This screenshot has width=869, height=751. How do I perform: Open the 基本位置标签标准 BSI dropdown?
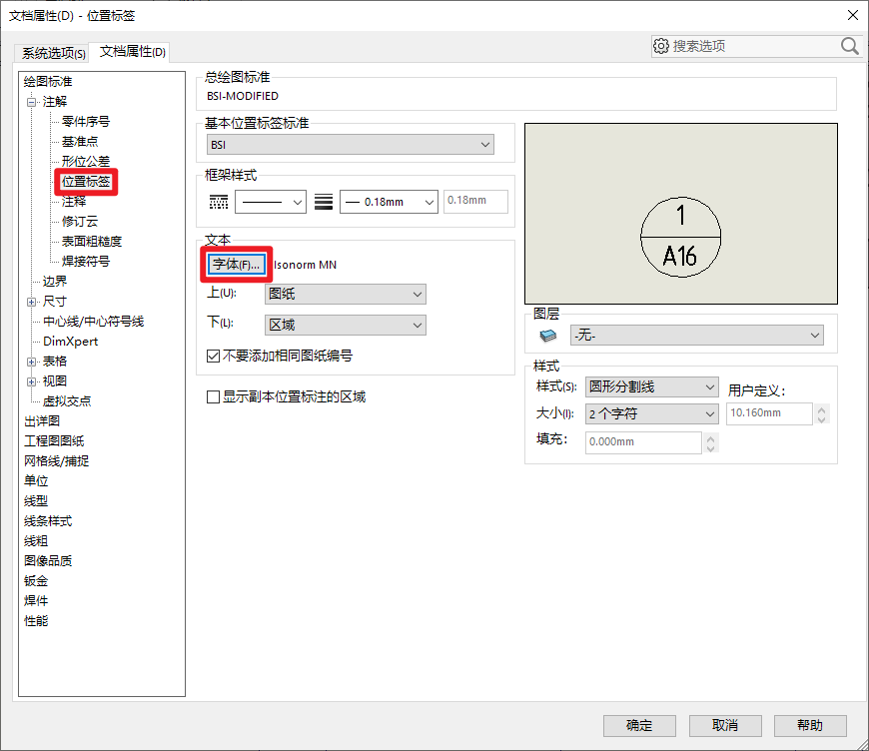point(351,145)
